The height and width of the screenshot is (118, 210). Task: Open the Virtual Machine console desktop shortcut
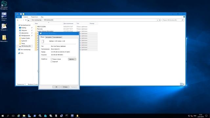pos(4,17)
